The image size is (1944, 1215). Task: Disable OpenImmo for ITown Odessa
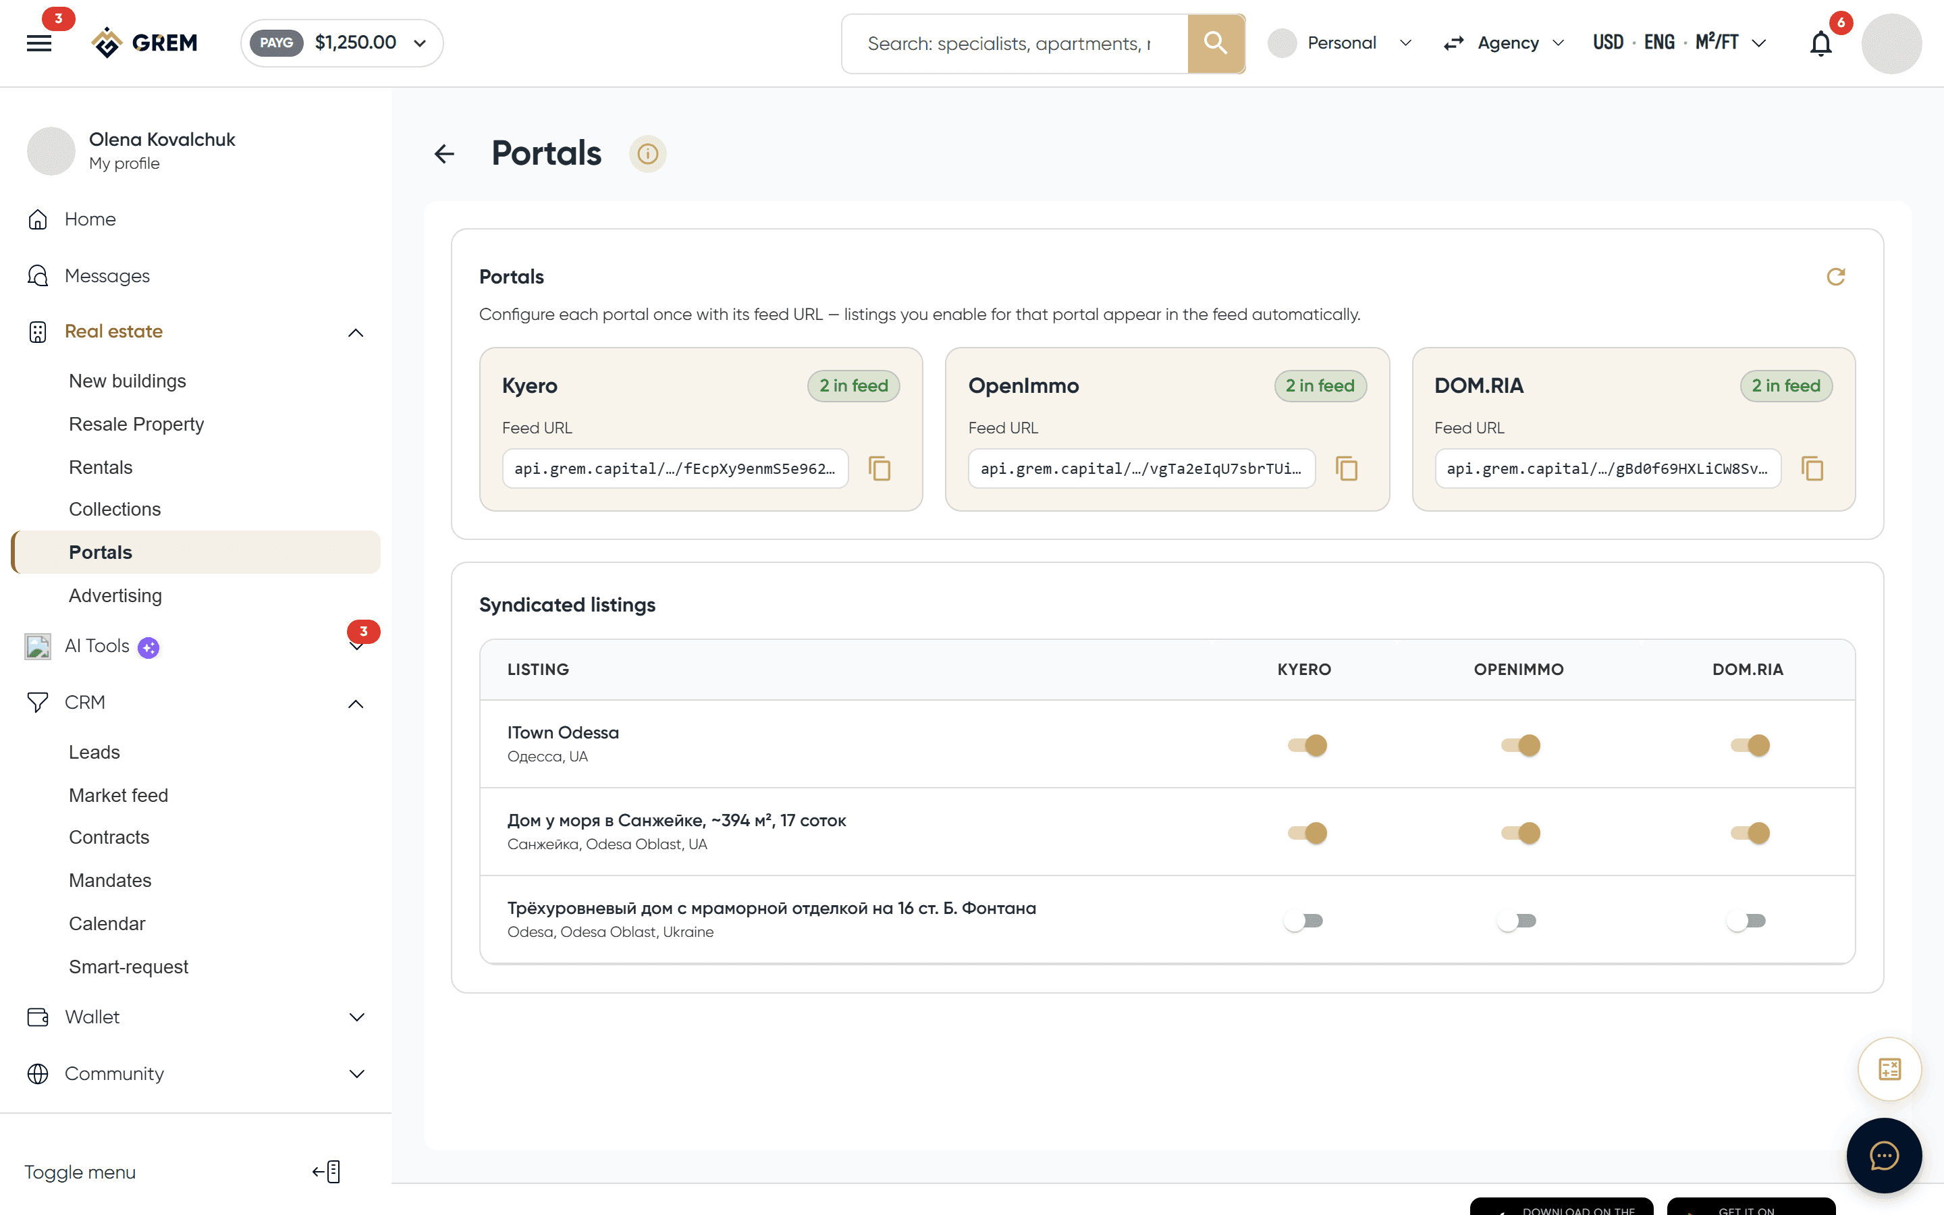1521,745
